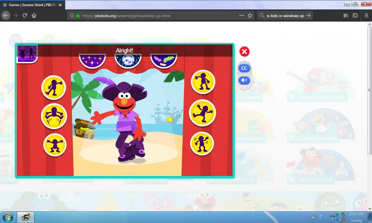Open page actions three-dot menu
Viewport: 372px width, 223px height.
coord(242,16)
